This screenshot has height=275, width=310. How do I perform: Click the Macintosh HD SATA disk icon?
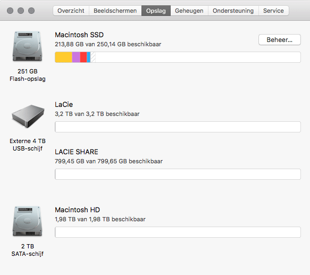tap(28, 221)
